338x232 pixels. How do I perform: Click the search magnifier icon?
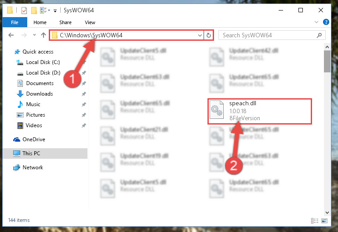pyautogui.click(x=319, y=35)
